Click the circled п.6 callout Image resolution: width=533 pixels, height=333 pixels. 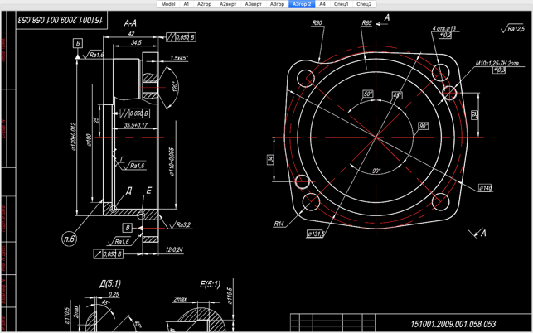pos(69,239)
